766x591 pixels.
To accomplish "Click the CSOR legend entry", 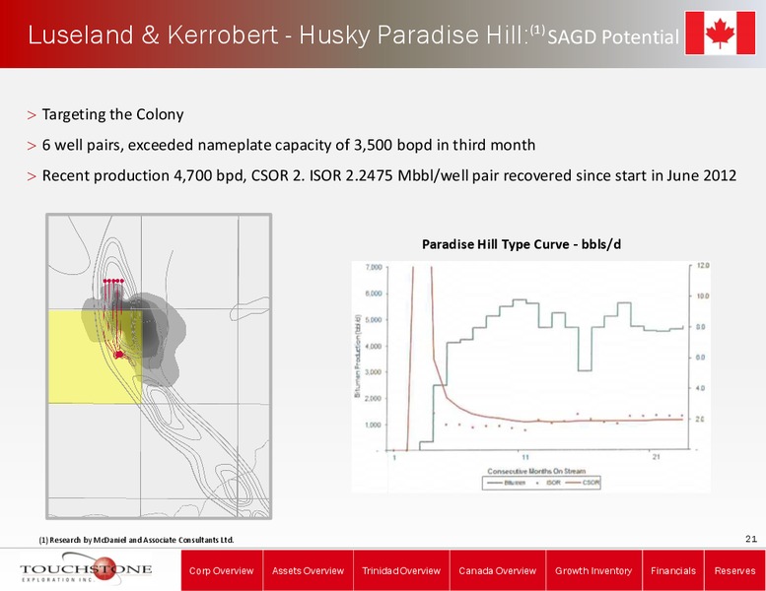I will tap(583, 483).
